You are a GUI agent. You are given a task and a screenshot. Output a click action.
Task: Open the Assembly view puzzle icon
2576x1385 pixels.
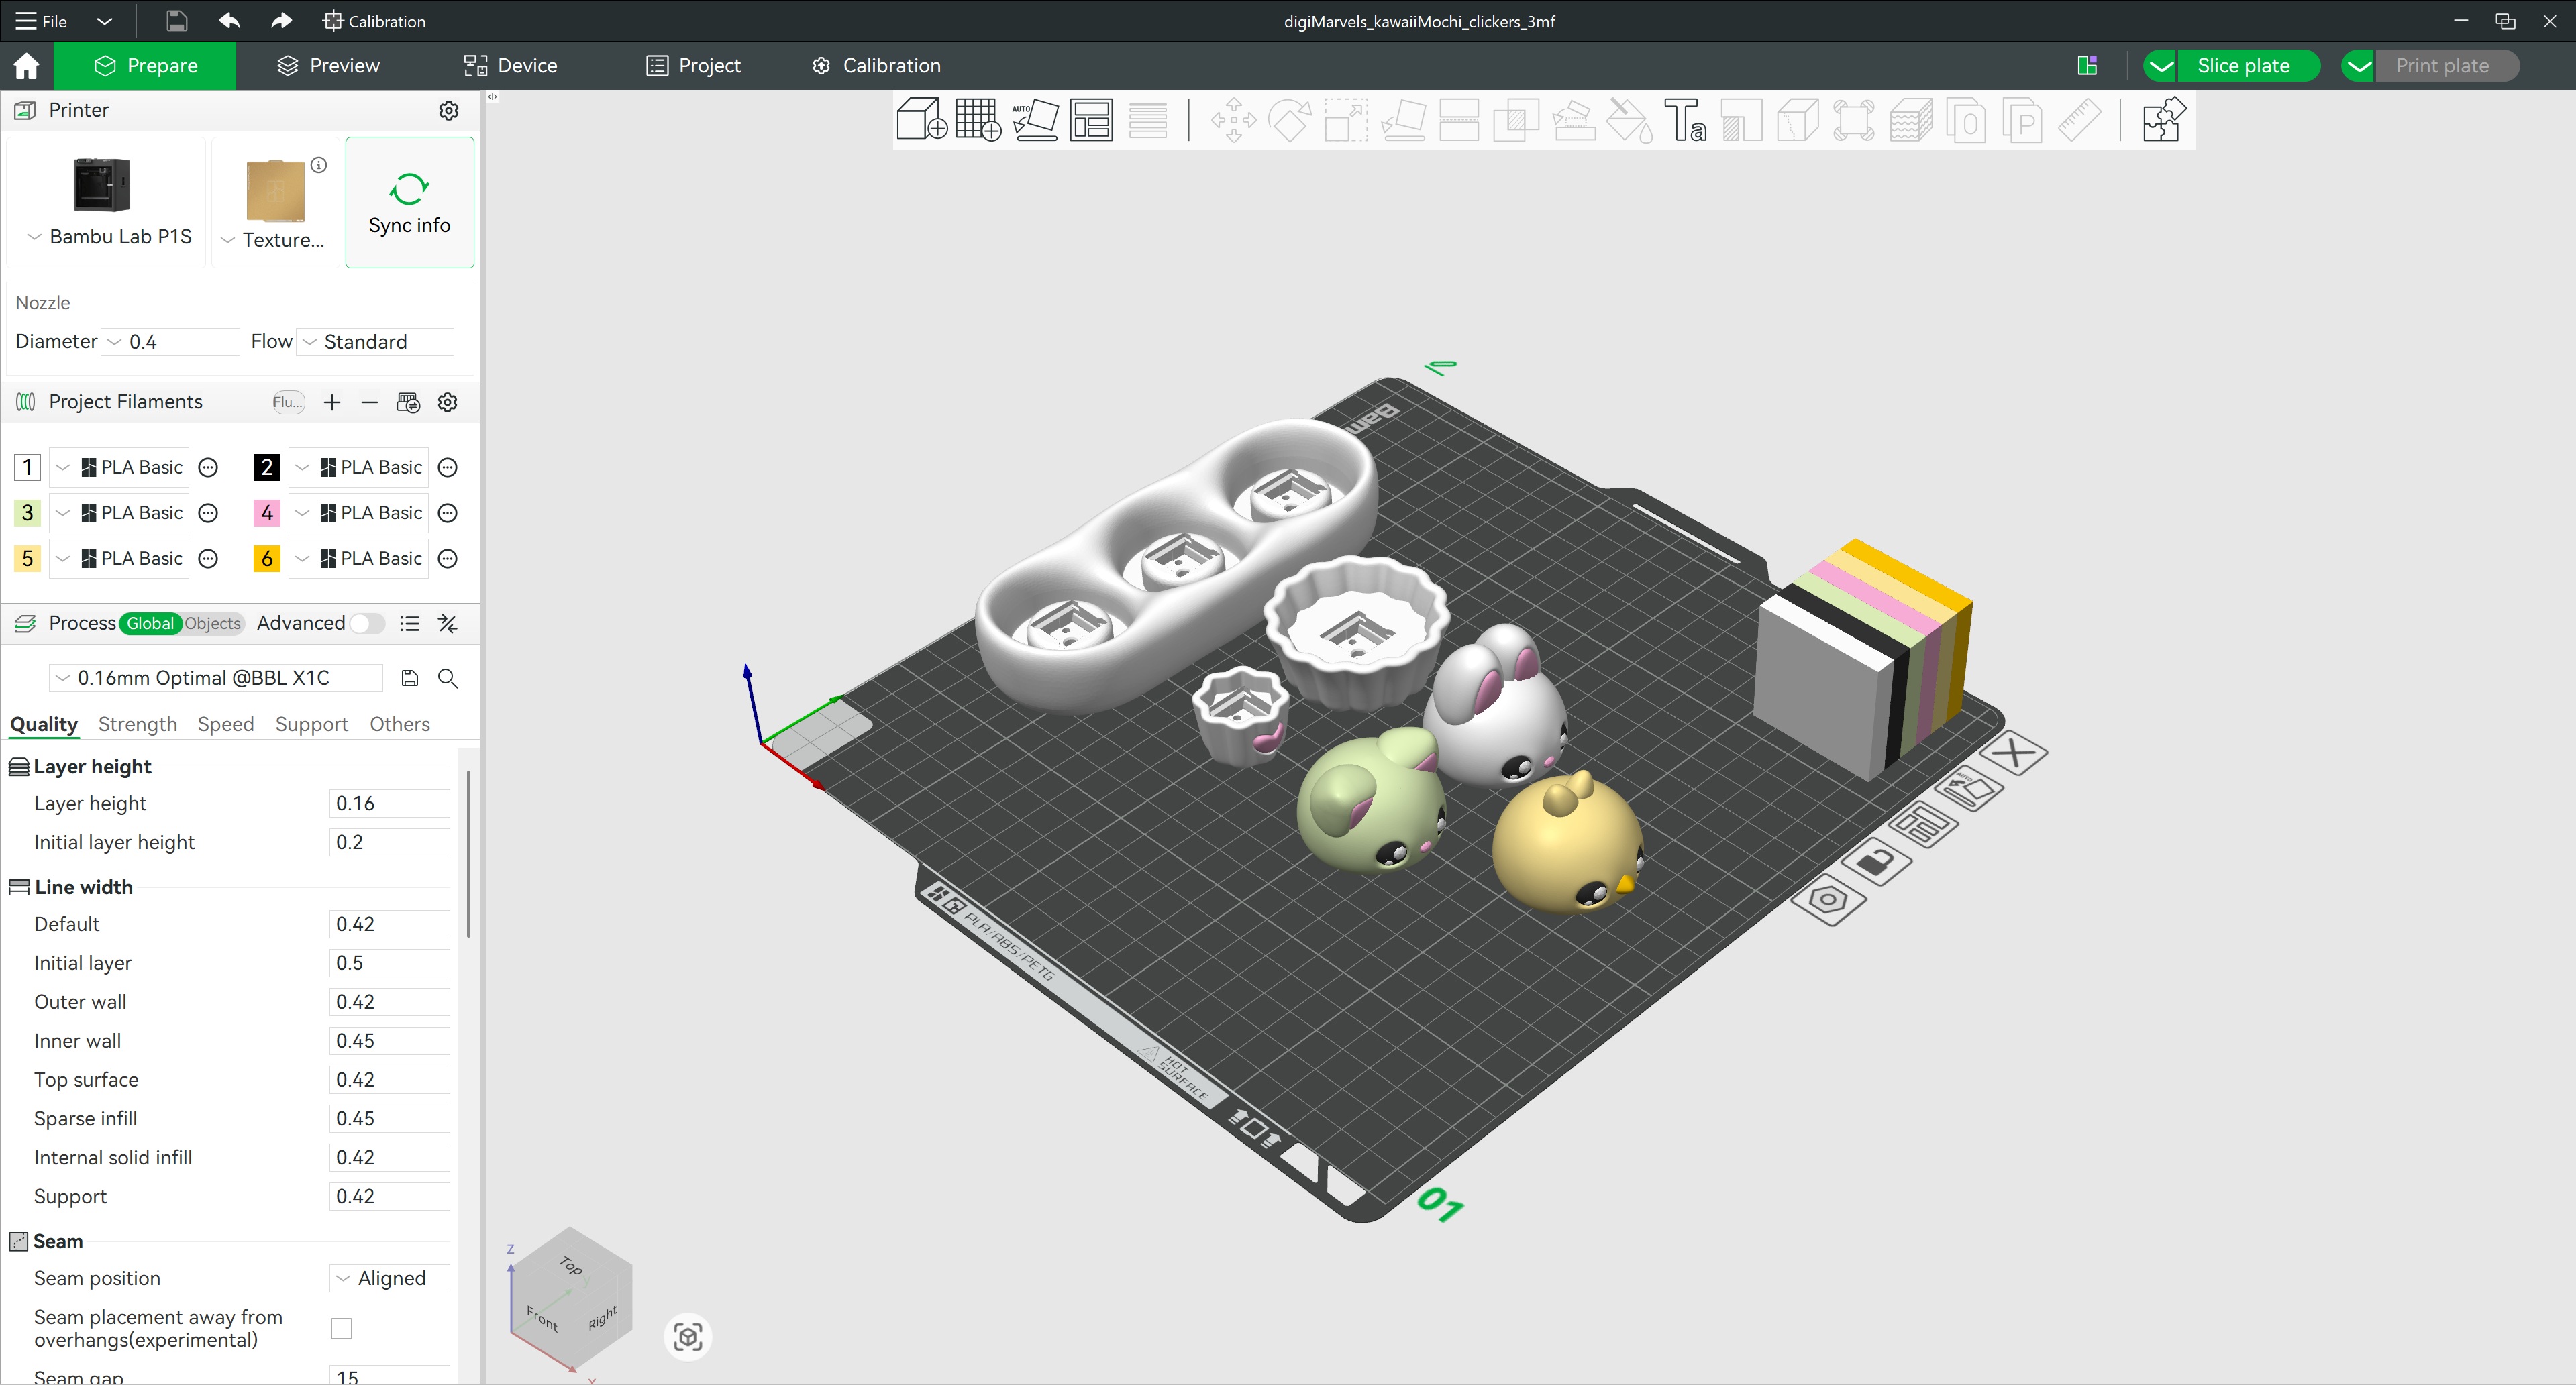(2163, 120)
